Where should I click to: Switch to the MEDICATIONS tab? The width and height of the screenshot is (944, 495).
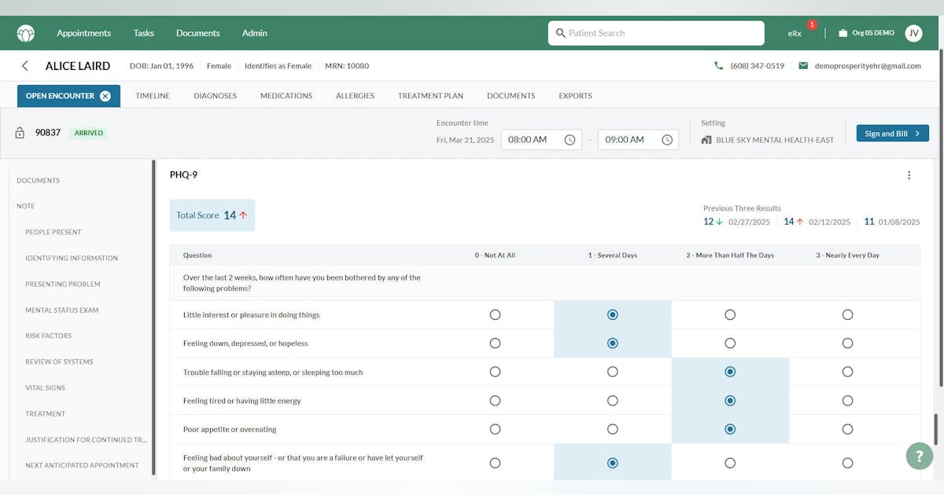point(286,95)
